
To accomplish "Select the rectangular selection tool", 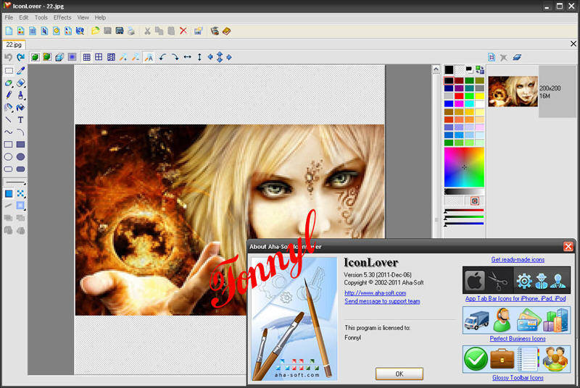I will [x=9, y=70].
